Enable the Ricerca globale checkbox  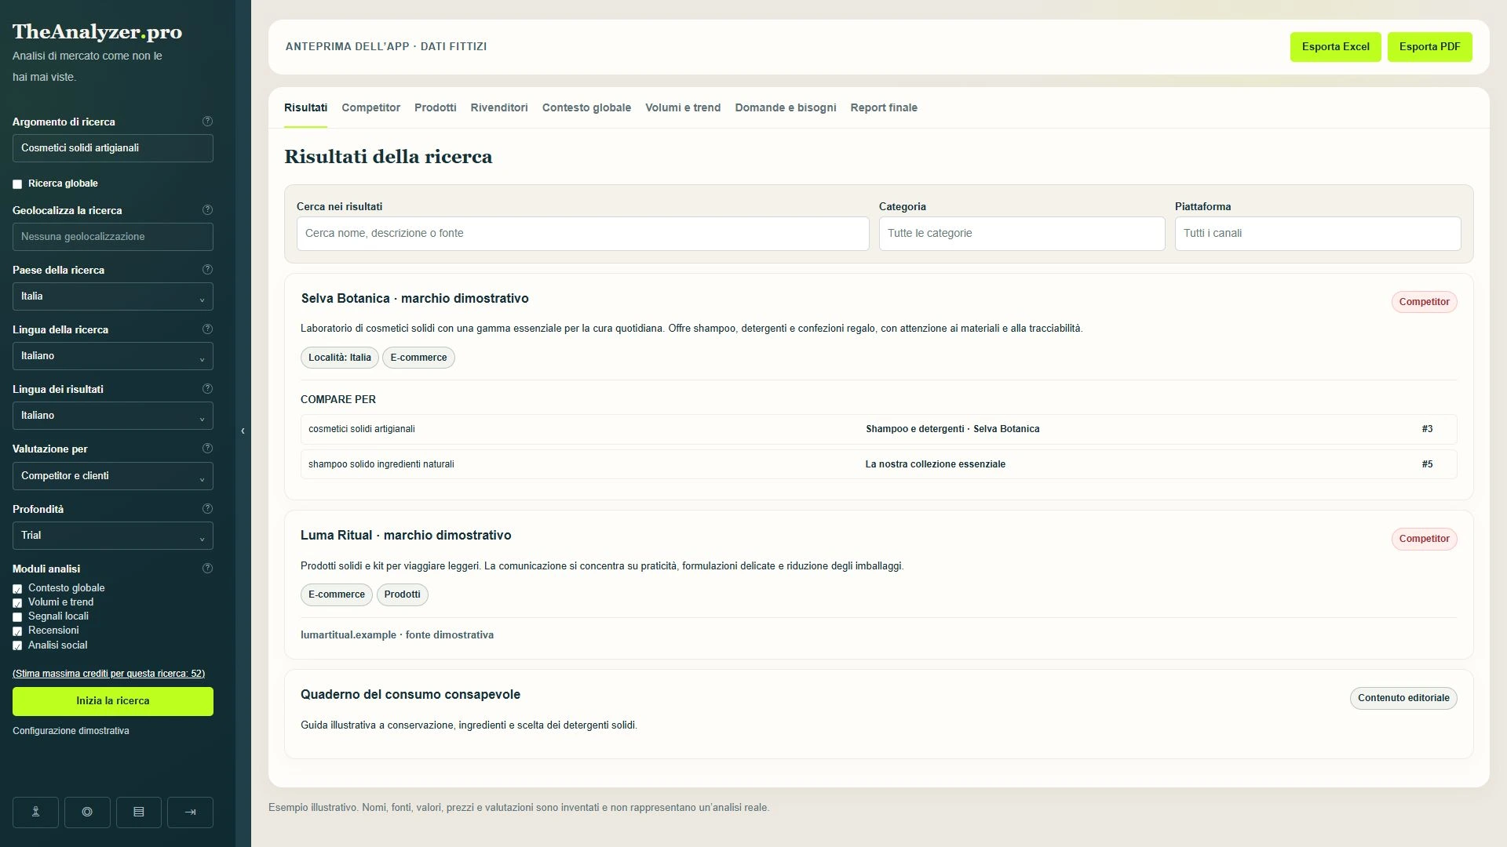(x=17, y=184)
